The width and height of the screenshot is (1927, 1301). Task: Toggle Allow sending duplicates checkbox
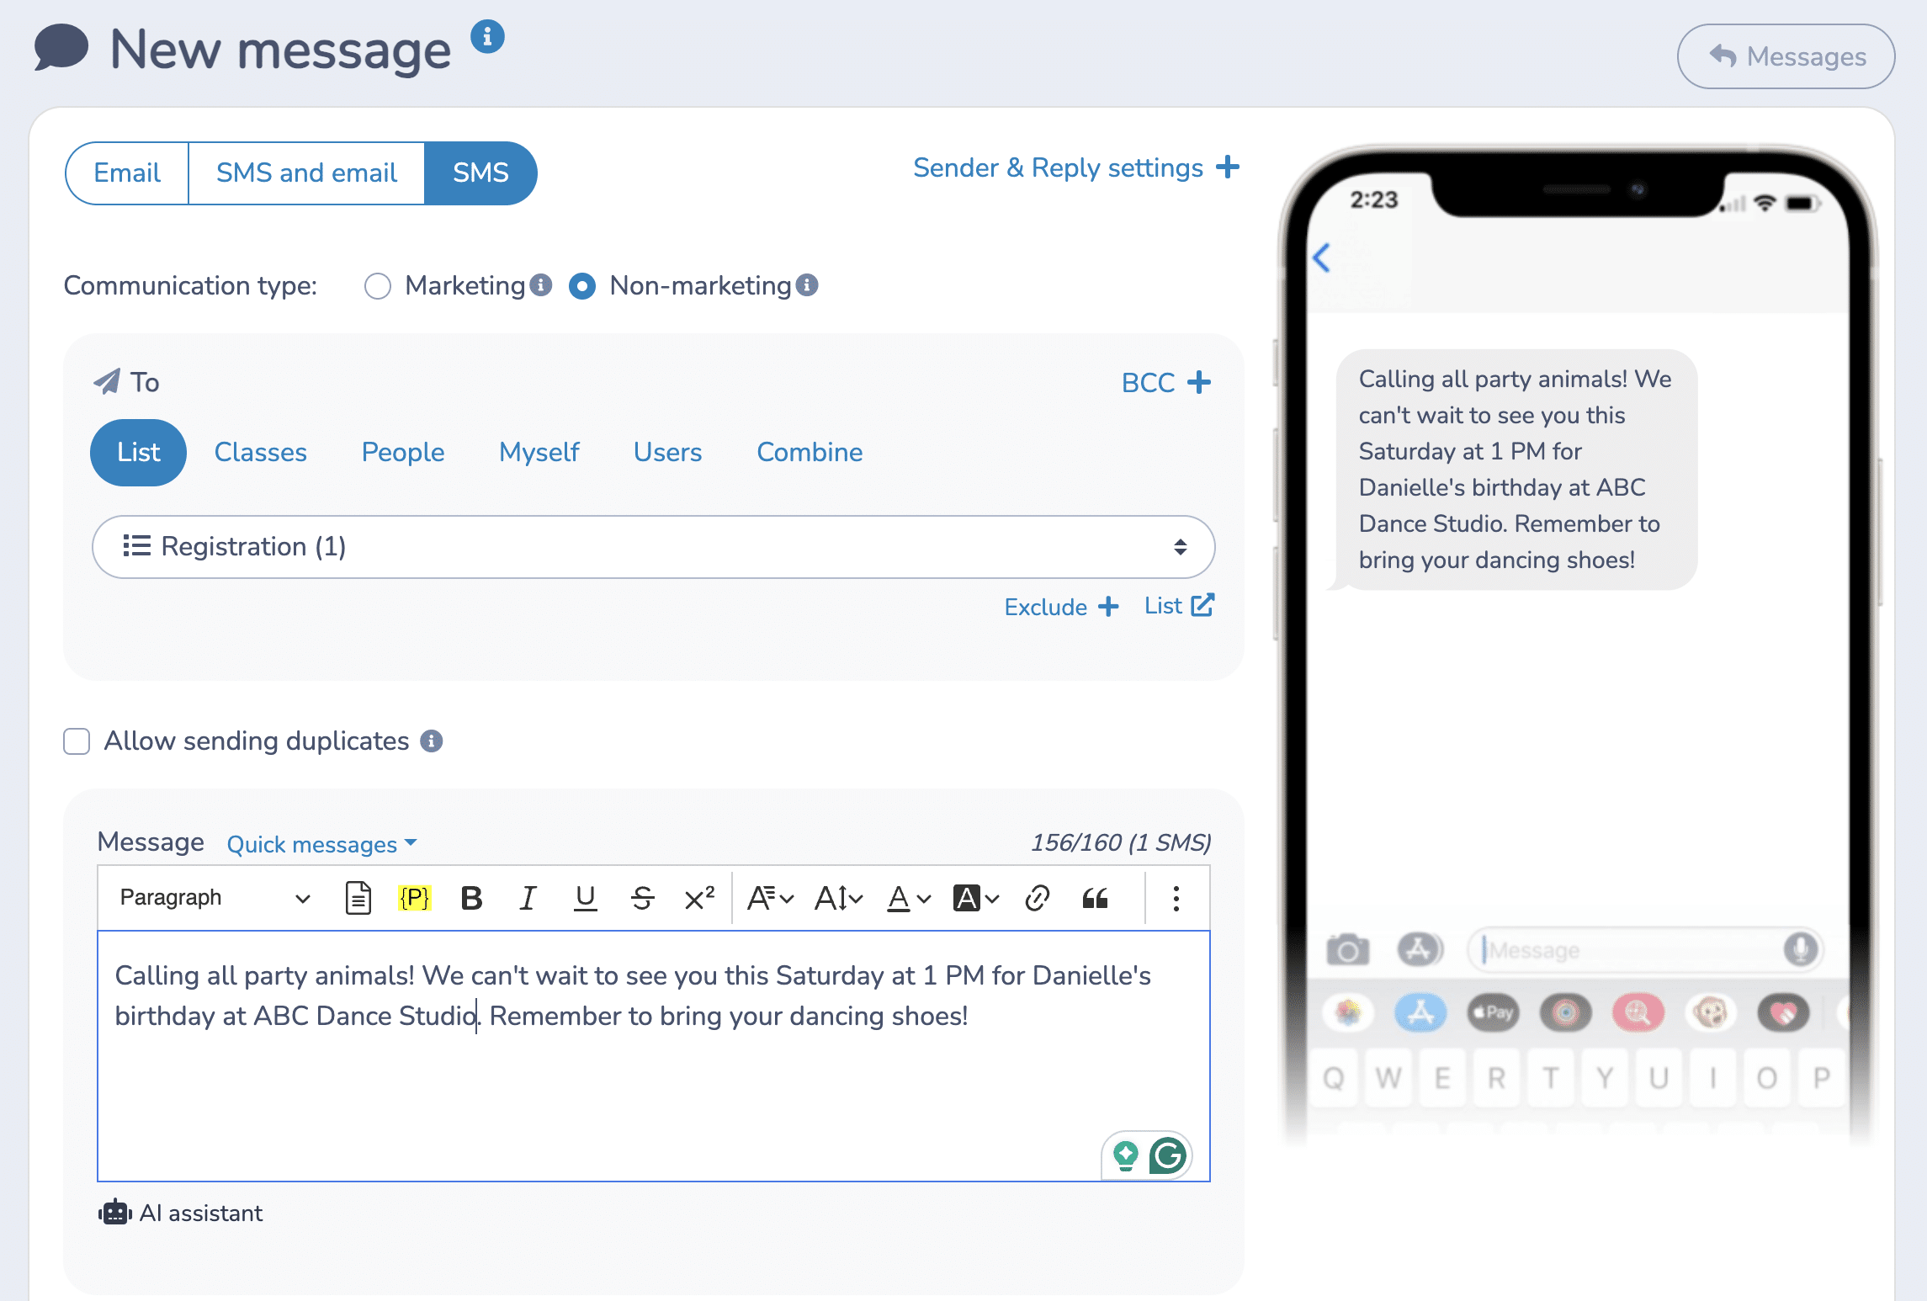77,741
